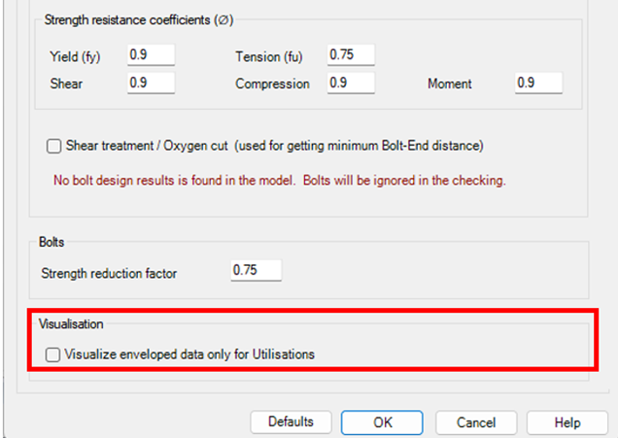
Task: Enable Shear treatment / Oxygen cut checkbox
Action: (53, 147)
